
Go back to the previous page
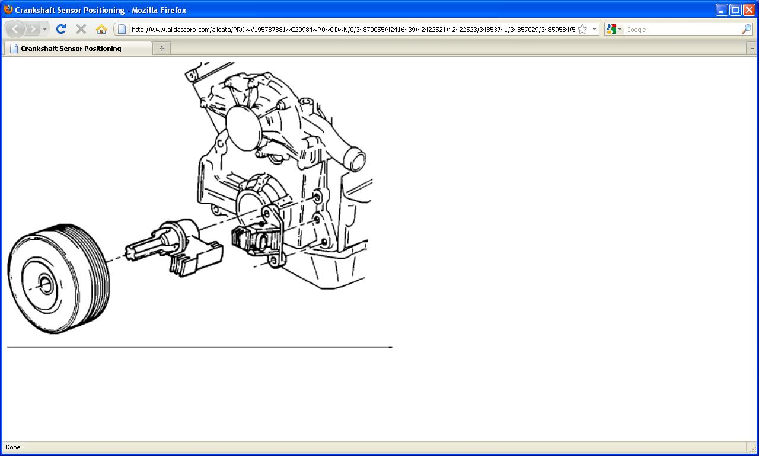click(x=15, y=29)
